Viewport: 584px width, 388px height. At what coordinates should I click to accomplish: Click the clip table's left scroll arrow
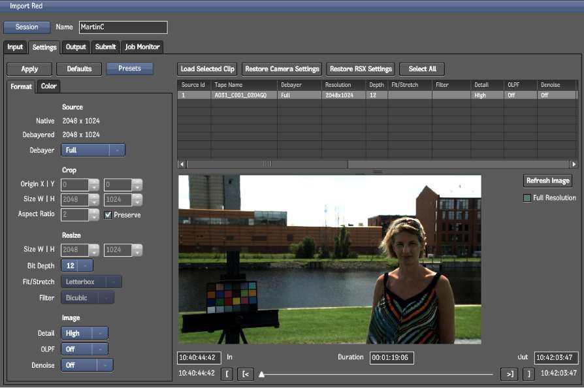point(182,165)
